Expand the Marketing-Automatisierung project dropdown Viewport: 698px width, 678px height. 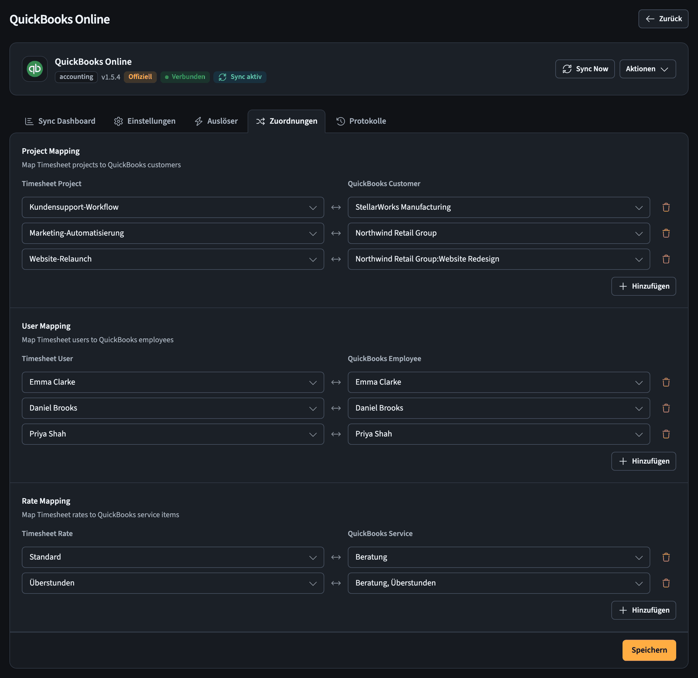tap(173, 233)
